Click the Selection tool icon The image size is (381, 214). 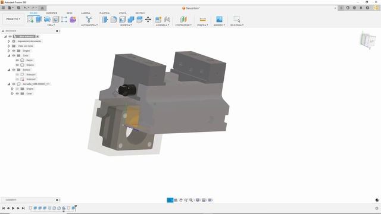[237, 19]
